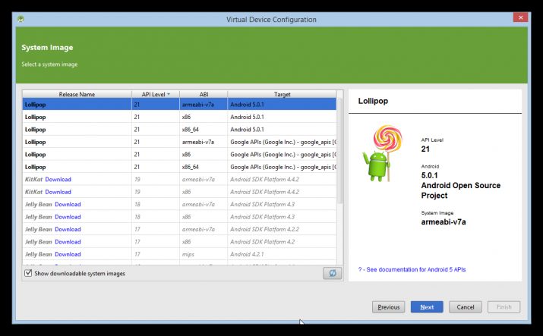
Task: Download the Jelly Bean mips system image
Action: click(68, 254)
